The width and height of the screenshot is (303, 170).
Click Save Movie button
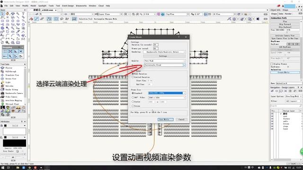(x=166, y=119)
